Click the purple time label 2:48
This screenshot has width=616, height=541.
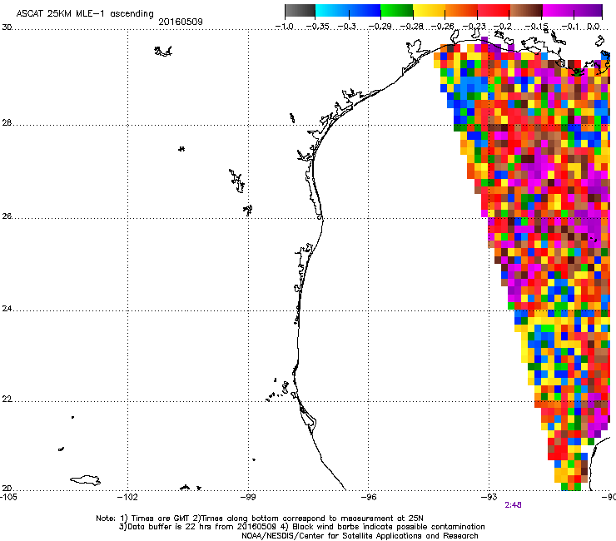coord(513,505)
